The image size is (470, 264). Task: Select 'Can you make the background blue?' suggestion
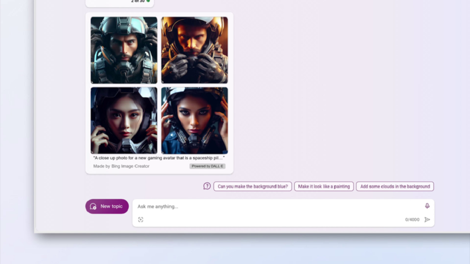253,186
